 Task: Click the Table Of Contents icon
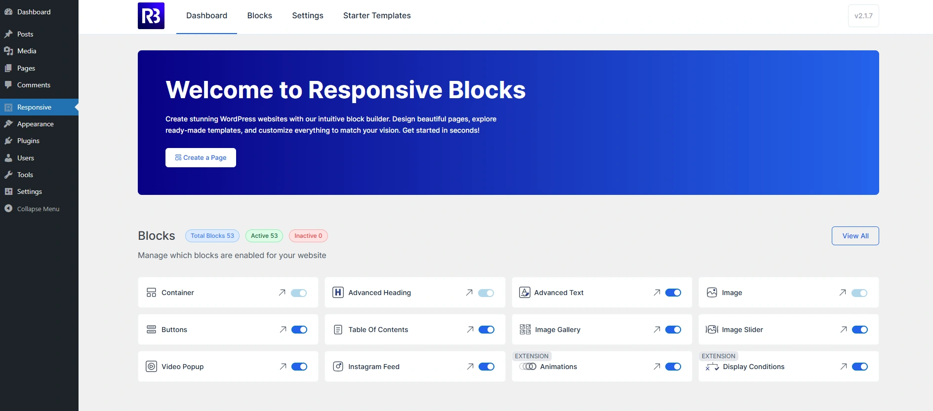(338, 330)
